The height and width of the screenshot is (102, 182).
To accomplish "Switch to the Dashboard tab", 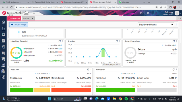I will pos(14,18).
